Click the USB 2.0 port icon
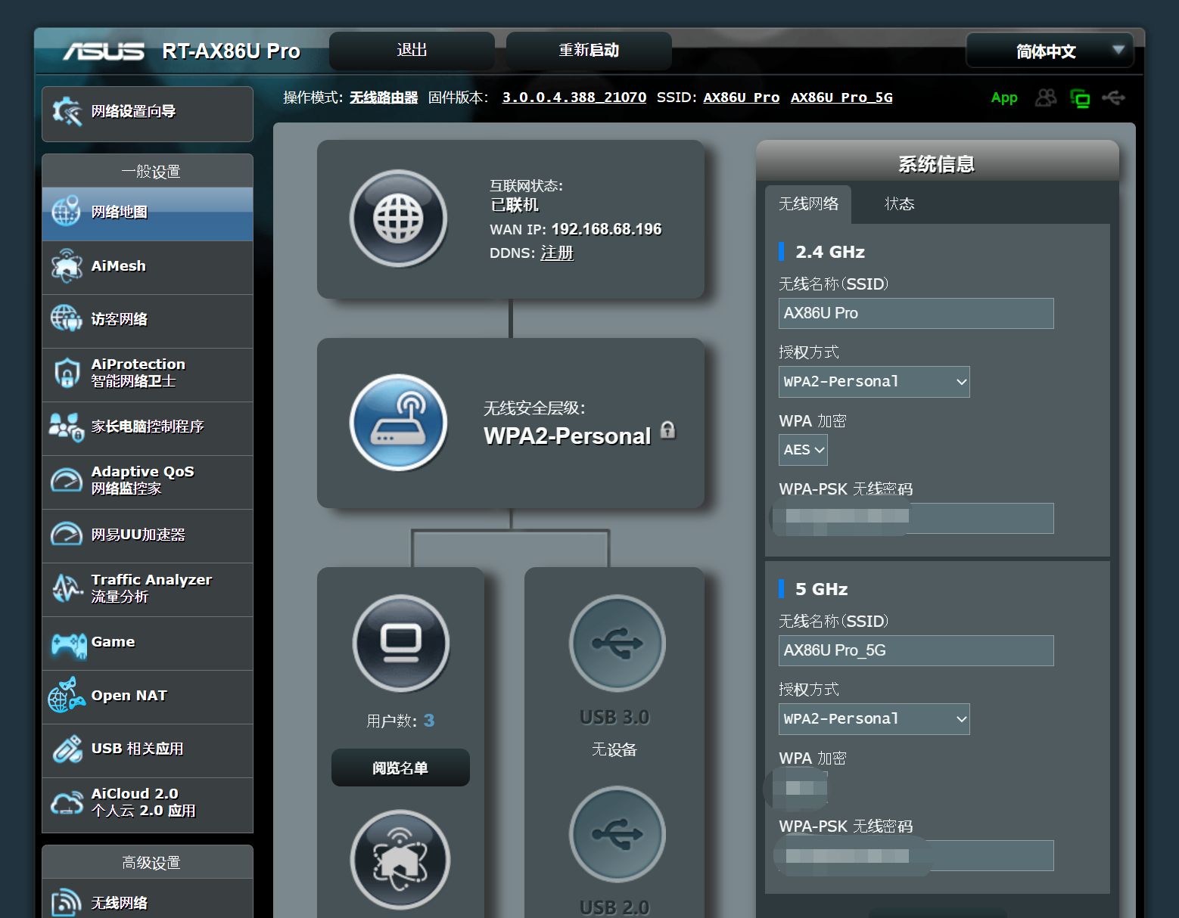 pyautogui.click(x=617, y=834)
